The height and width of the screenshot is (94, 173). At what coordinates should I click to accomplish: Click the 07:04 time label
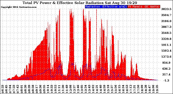[x=11, y=89]
